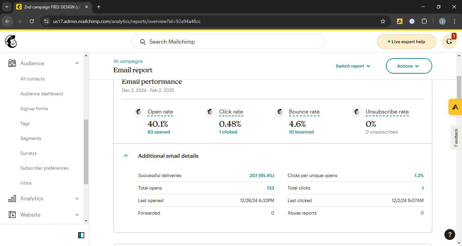The image size is (462, 246).
Task: Click the yellow side widget icon
Action: pos(455,107)
